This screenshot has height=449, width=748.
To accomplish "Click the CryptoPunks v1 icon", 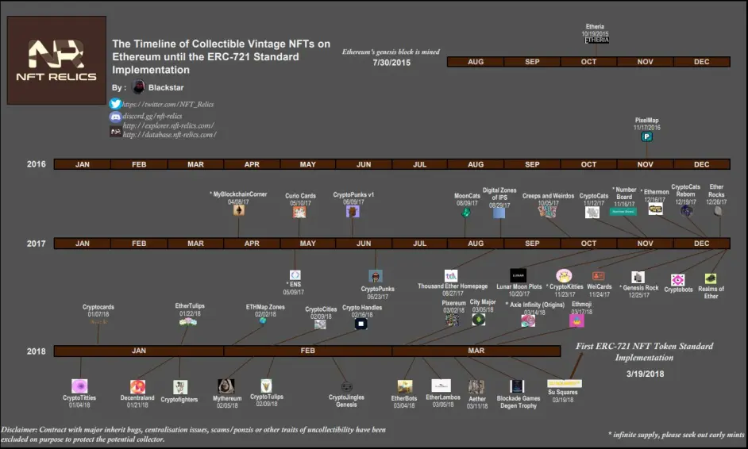I will click(353, 211).
